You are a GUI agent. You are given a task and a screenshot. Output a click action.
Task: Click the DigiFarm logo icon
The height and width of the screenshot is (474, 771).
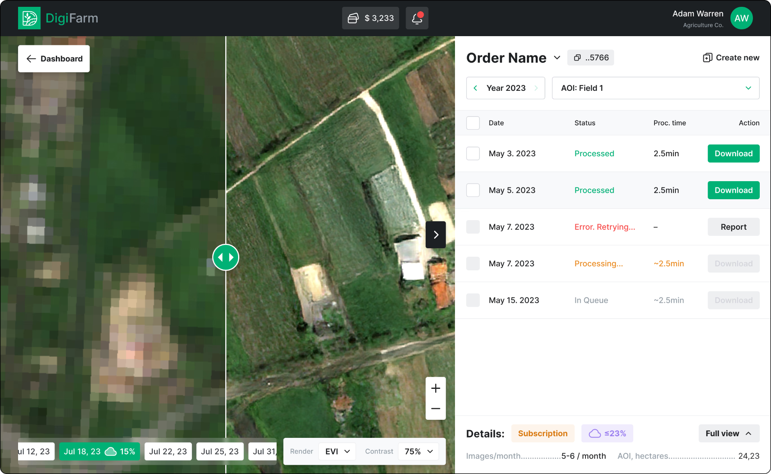point(29,18)
